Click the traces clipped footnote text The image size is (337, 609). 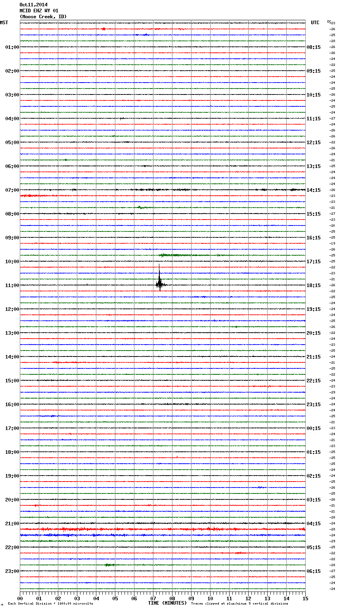[x=239, y=604]
